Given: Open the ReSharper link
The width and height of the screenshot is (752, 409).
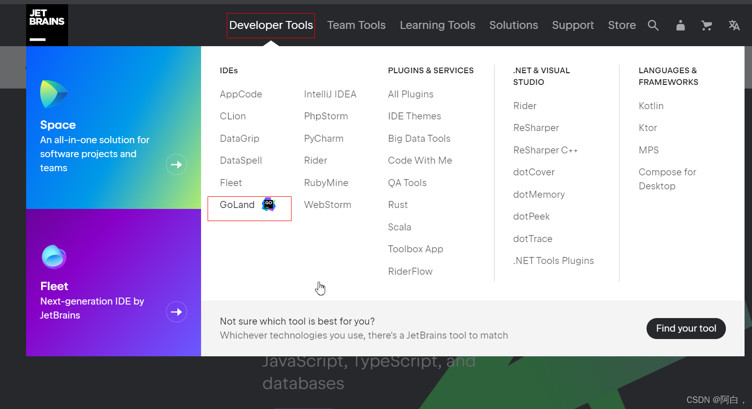Looking at the screenshot, I should coord(536,128).
